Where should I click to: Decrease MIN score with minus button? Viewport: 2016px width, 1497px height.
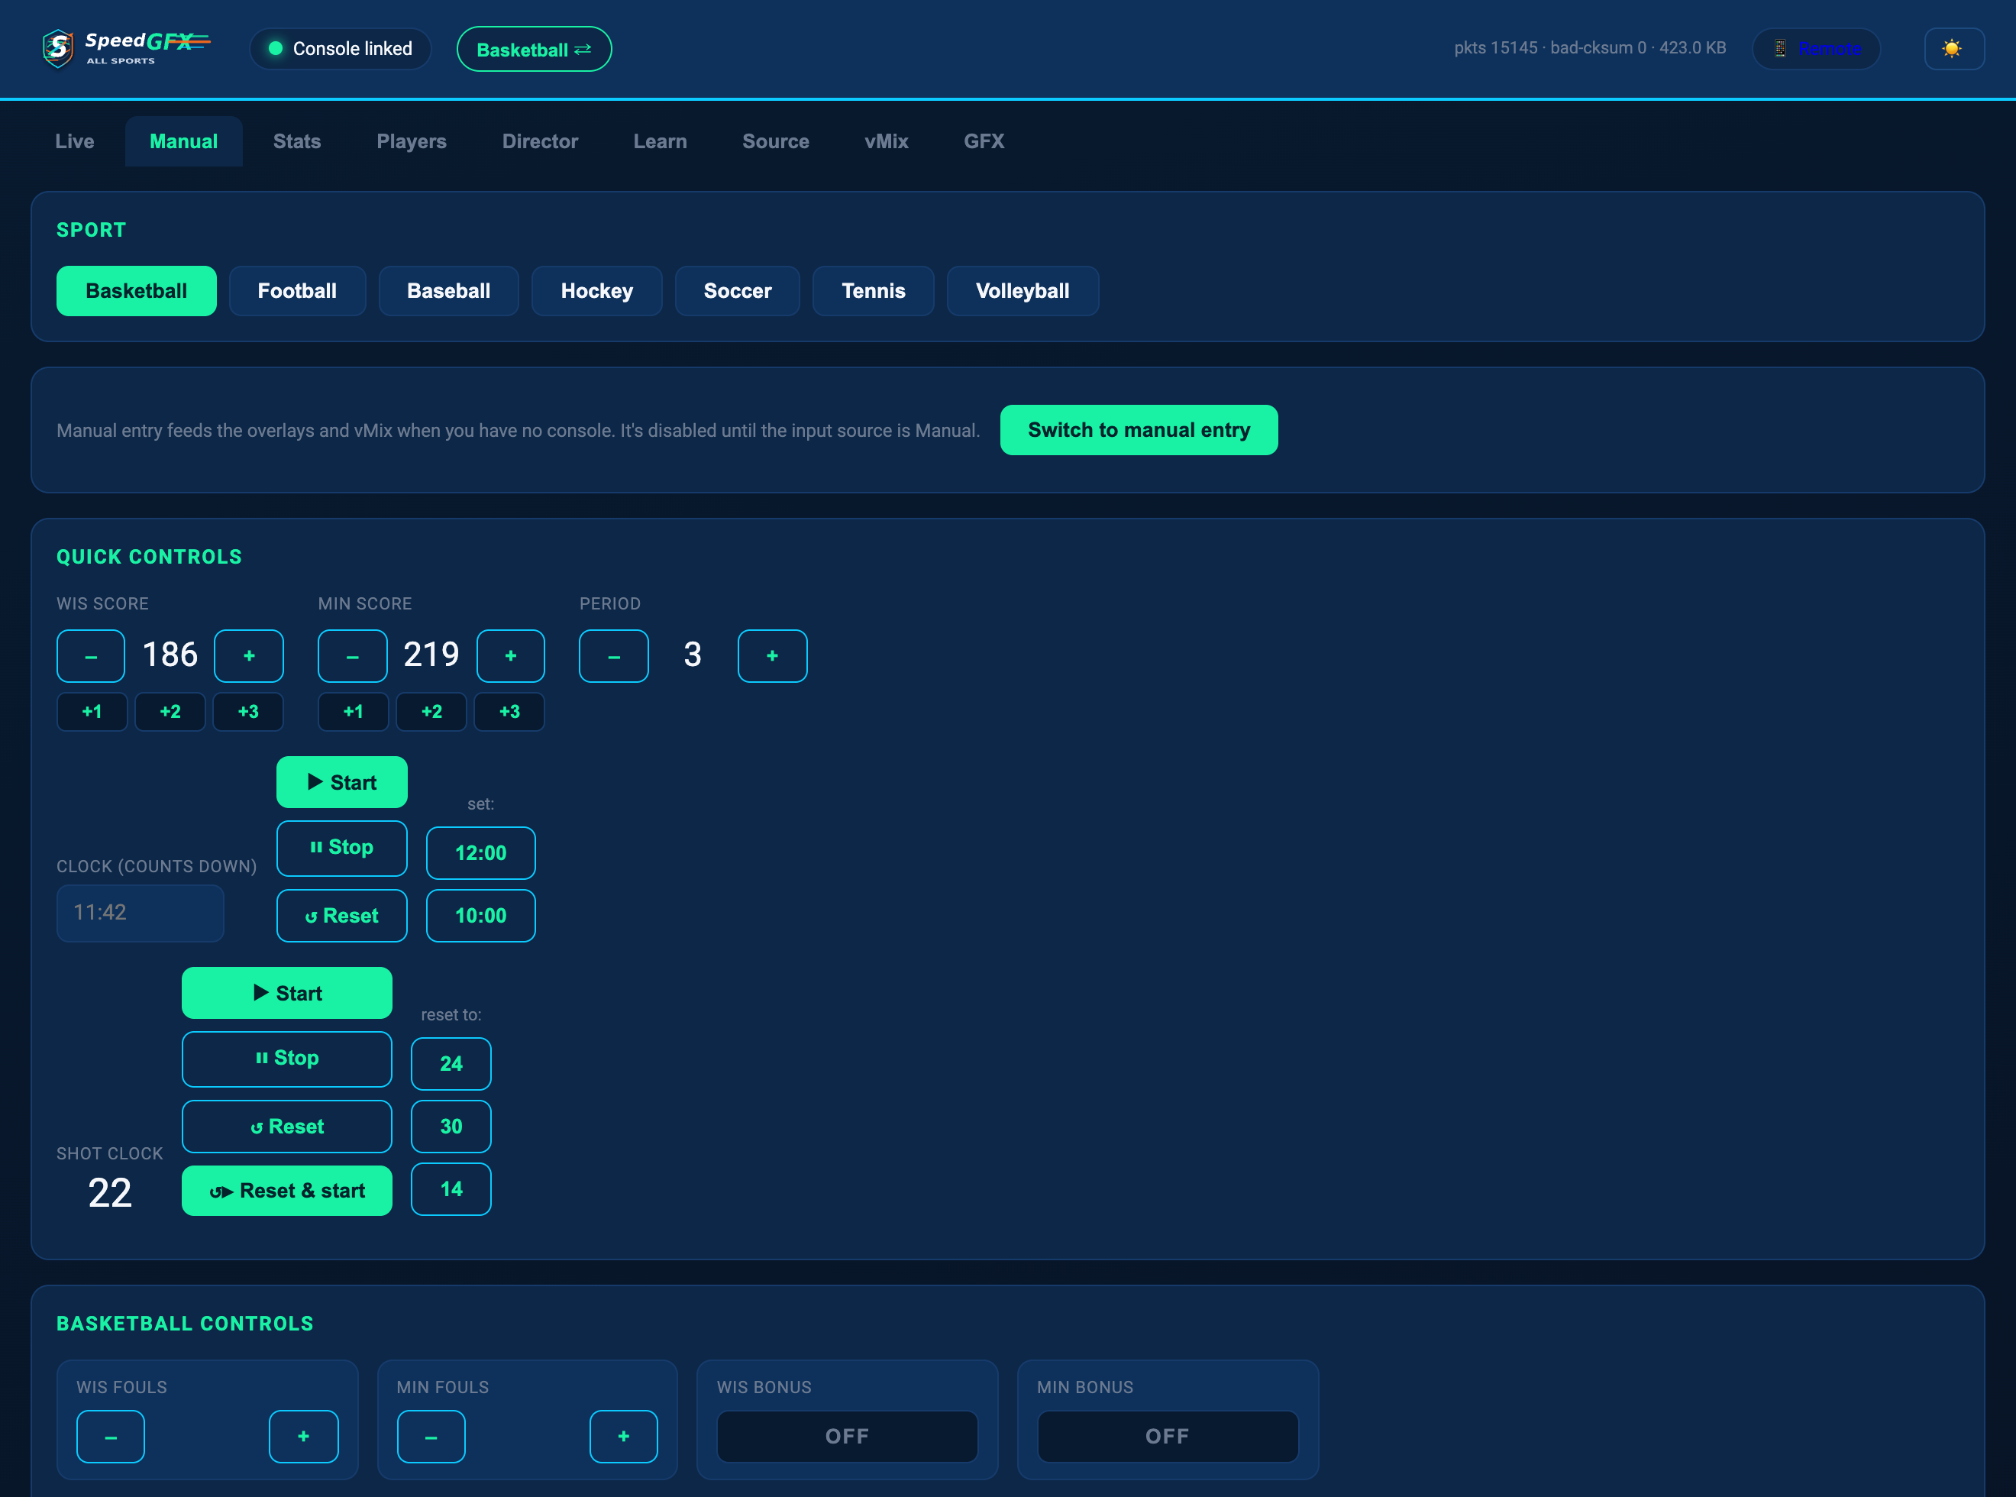353,656
